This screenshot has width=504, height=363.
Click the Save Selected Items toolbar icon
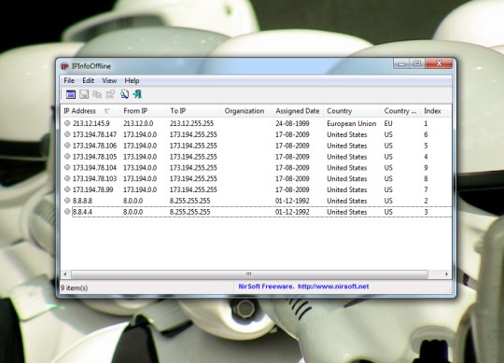click(84, 94)
